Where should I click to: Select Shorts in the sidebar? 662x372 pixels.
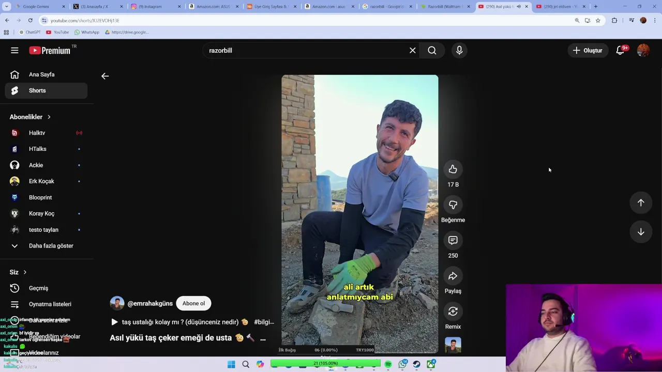point(46,90)
